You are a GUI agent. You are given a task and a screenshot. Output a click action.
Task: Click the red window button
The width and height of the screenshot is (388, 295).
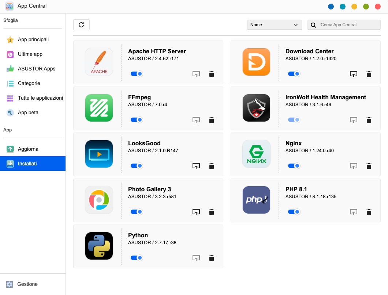(378, 7)
